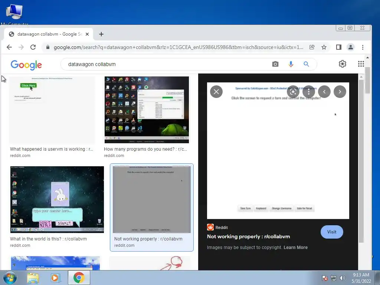Screen dimensions: 380x285
Task: Open the Windows Start menu
Action: [10, 278]
